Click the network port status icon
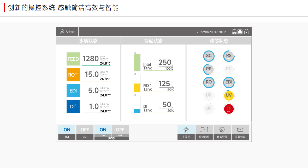This screenshot has height=168, width=308. pos(240,32)
